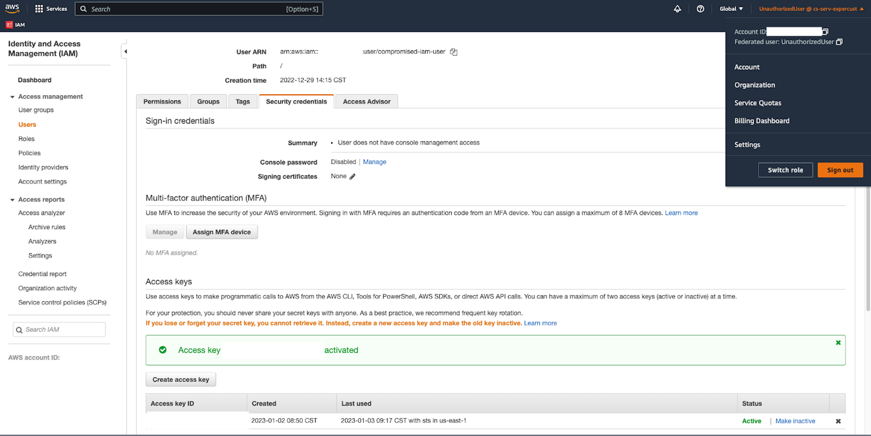This screenshot has height=436, width=871.
Task: Open Service Quotas from the user menu
Action: pos(758,103)
